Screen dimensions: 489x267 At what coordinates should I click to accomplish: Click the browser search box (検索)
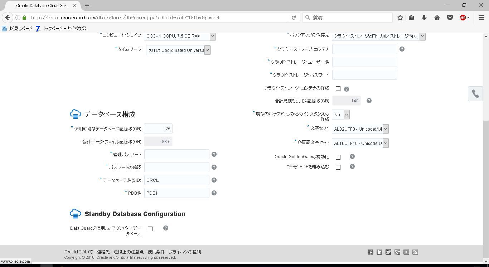348,18
